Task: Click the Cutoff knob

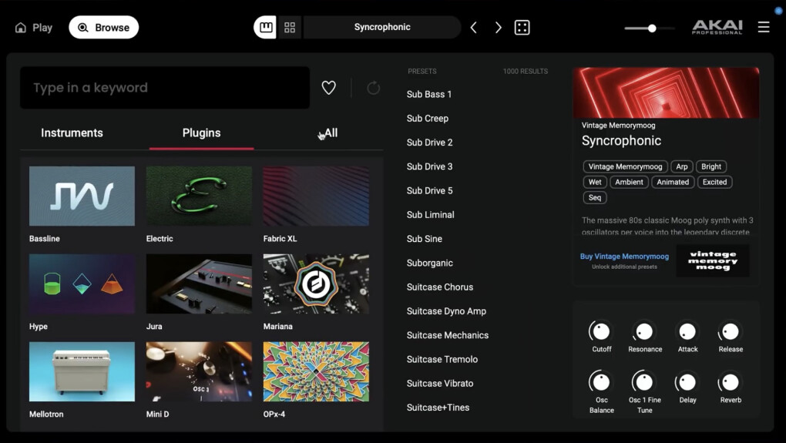Action: click(600, 331)
